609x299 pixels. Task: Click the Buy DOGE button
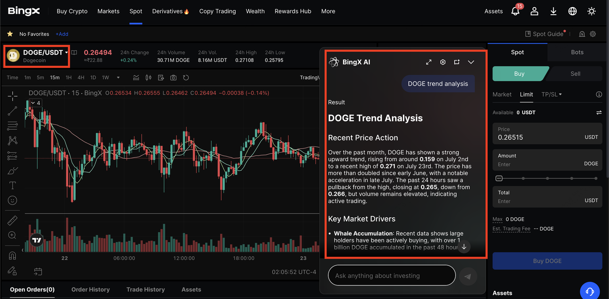click(x=547, y=261)
